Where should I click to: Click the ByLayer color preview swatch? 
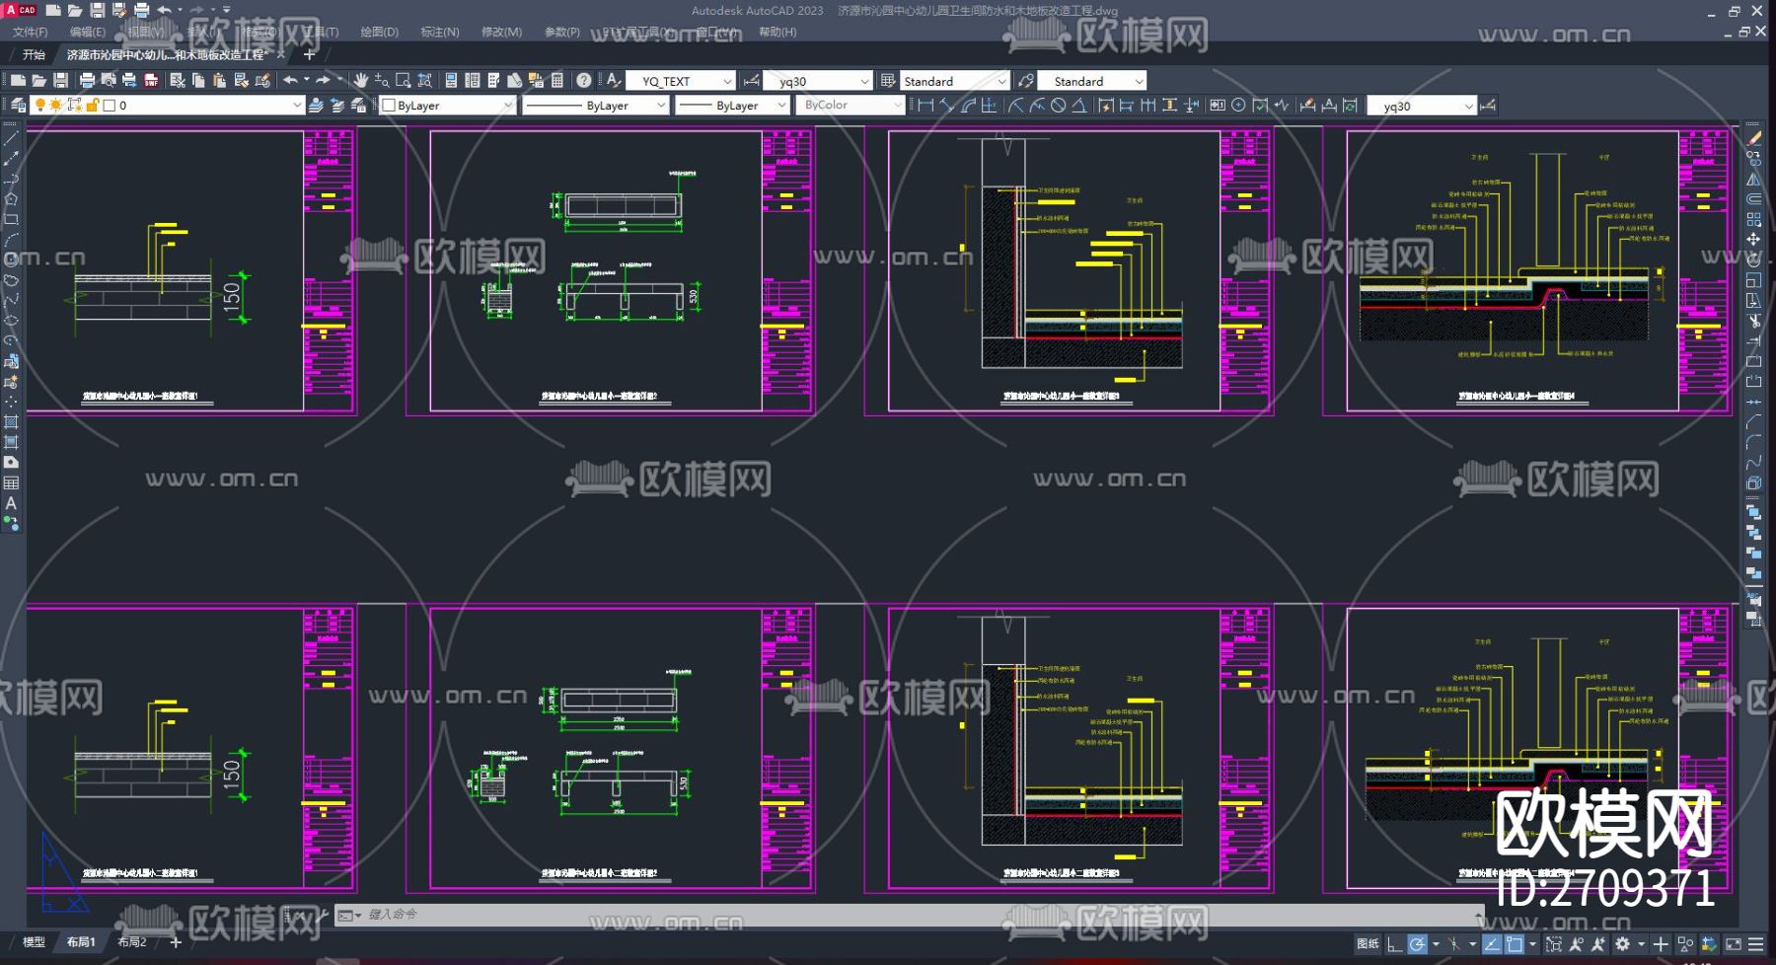[x=389, y=105]
